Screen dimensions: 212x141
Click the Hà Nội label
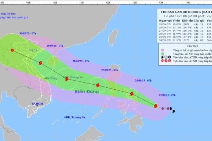pos(34,50)
